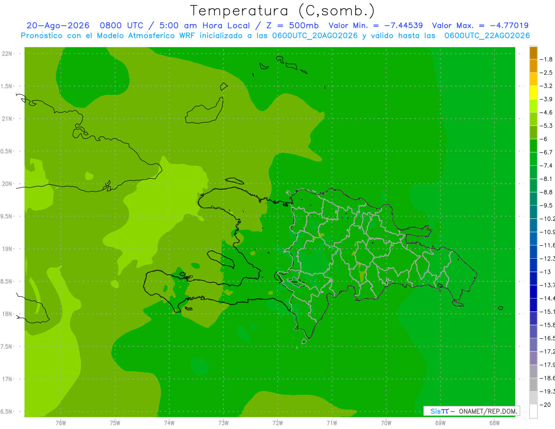
Task: Click the "73W" longitude label
Action: 223,423
